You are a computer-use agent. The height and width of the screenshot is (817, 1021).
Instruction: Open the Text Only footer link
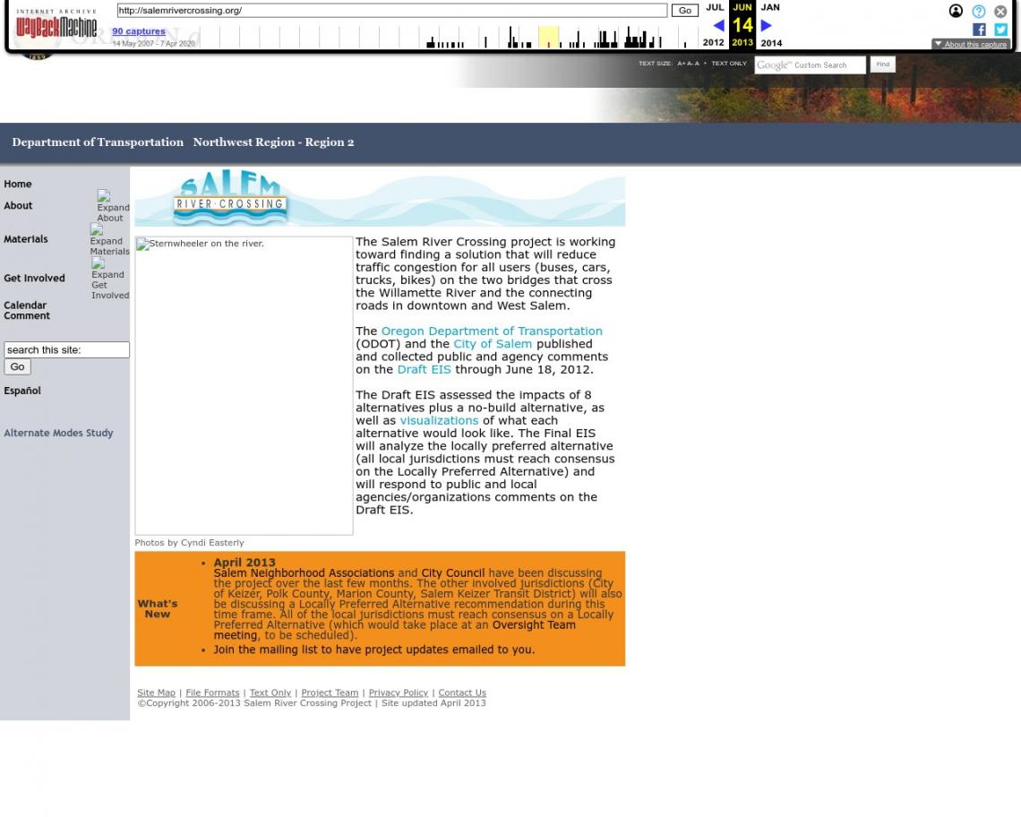270,693
